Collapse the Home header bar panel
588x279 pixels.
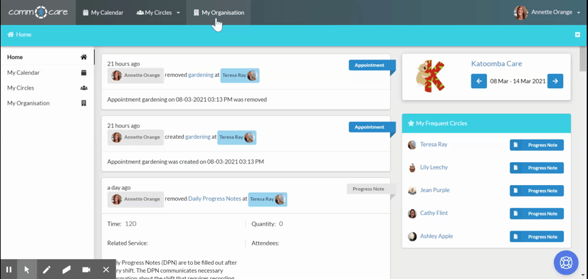(x=577, y=34)
